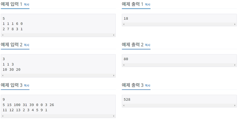Copy example output 1 via 복사 link
Viewport: 238px width, 119px height.
point(148,5)
